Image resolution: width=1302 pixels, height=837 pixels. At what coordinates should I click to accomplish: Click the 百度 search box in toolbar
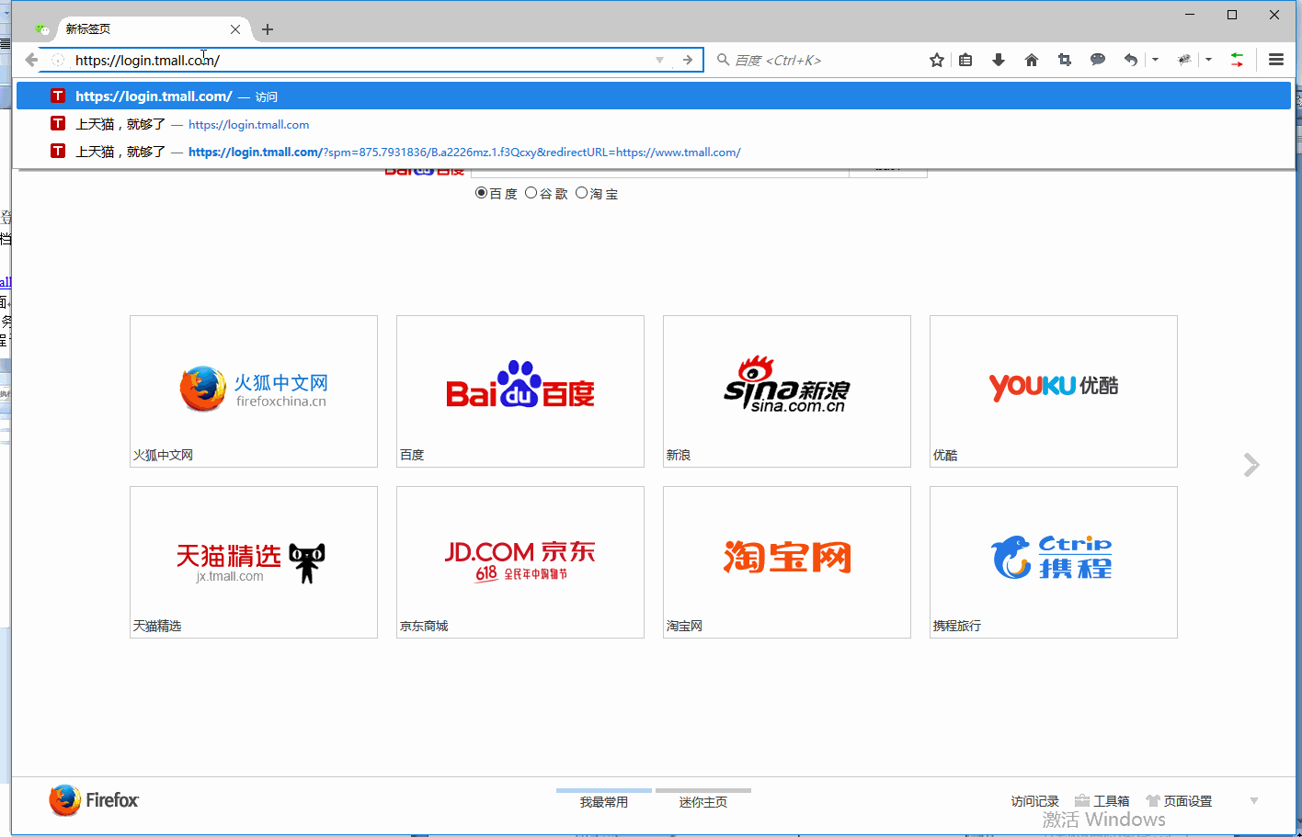coord(818,60)
